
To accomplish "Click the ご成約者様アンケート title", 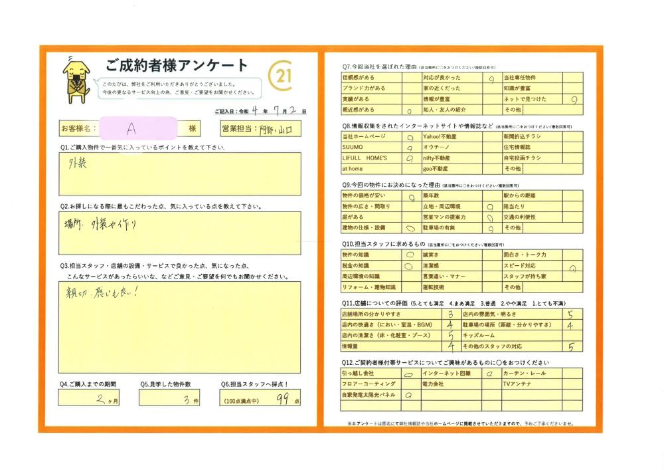I will (177, 66).
